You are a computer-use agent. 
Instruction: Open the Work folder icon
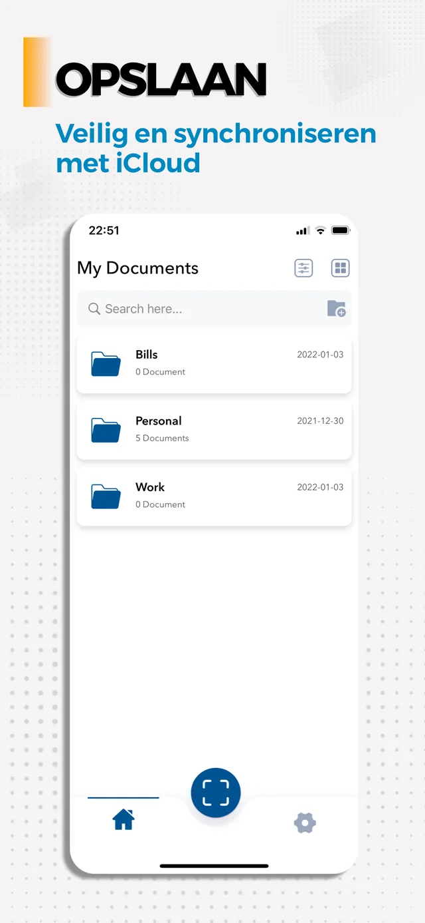coord(106,496)
